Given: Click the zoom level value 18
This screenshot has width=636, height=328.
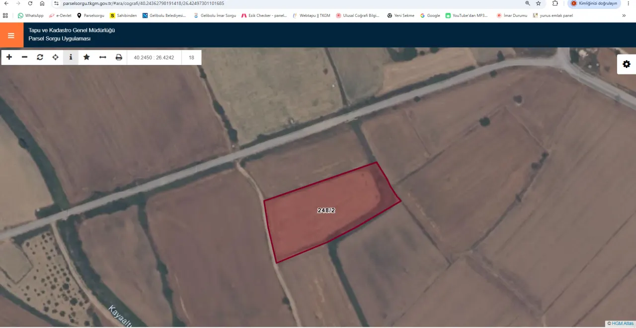Looking at the screenshot, I should [x=191, y=58].
